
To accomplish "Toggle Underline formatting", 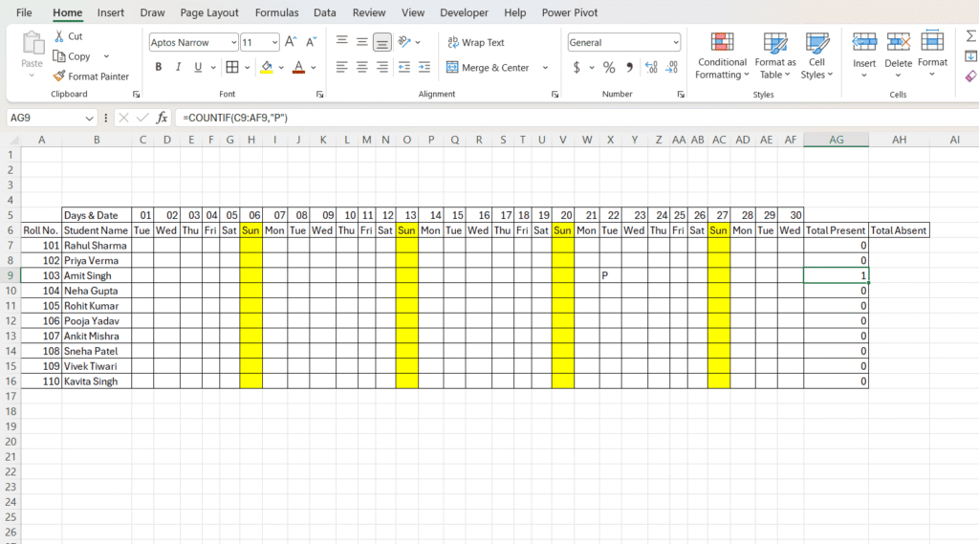I will coord(198,67).
